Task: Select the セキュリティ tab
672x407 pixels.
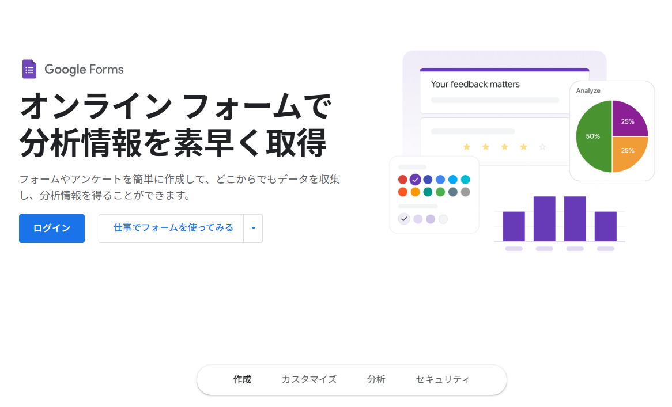Action: coord(442,379)
